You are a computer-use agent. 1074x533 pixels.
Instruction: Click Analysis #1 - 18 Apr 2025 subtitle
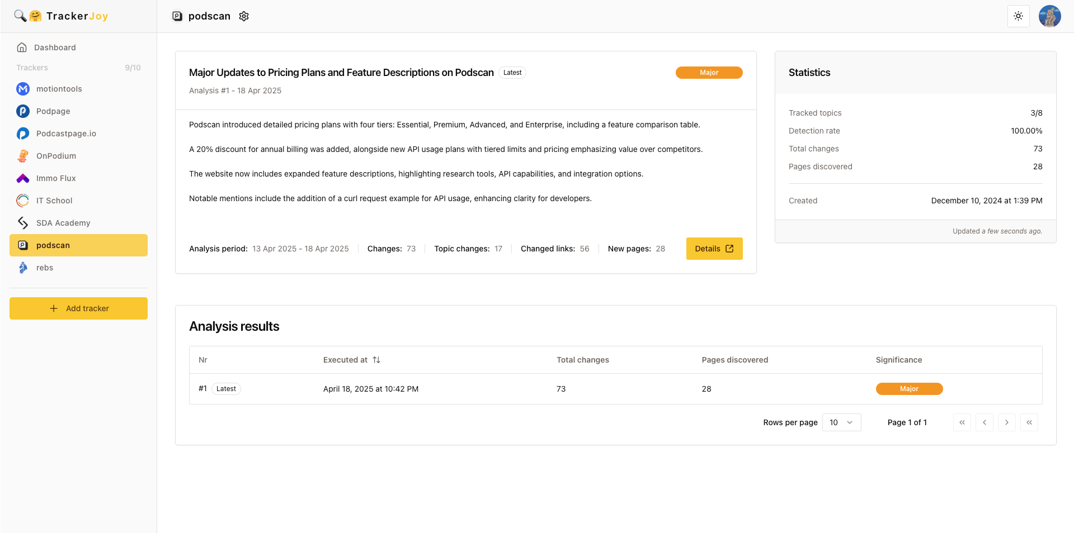[235, 91]
